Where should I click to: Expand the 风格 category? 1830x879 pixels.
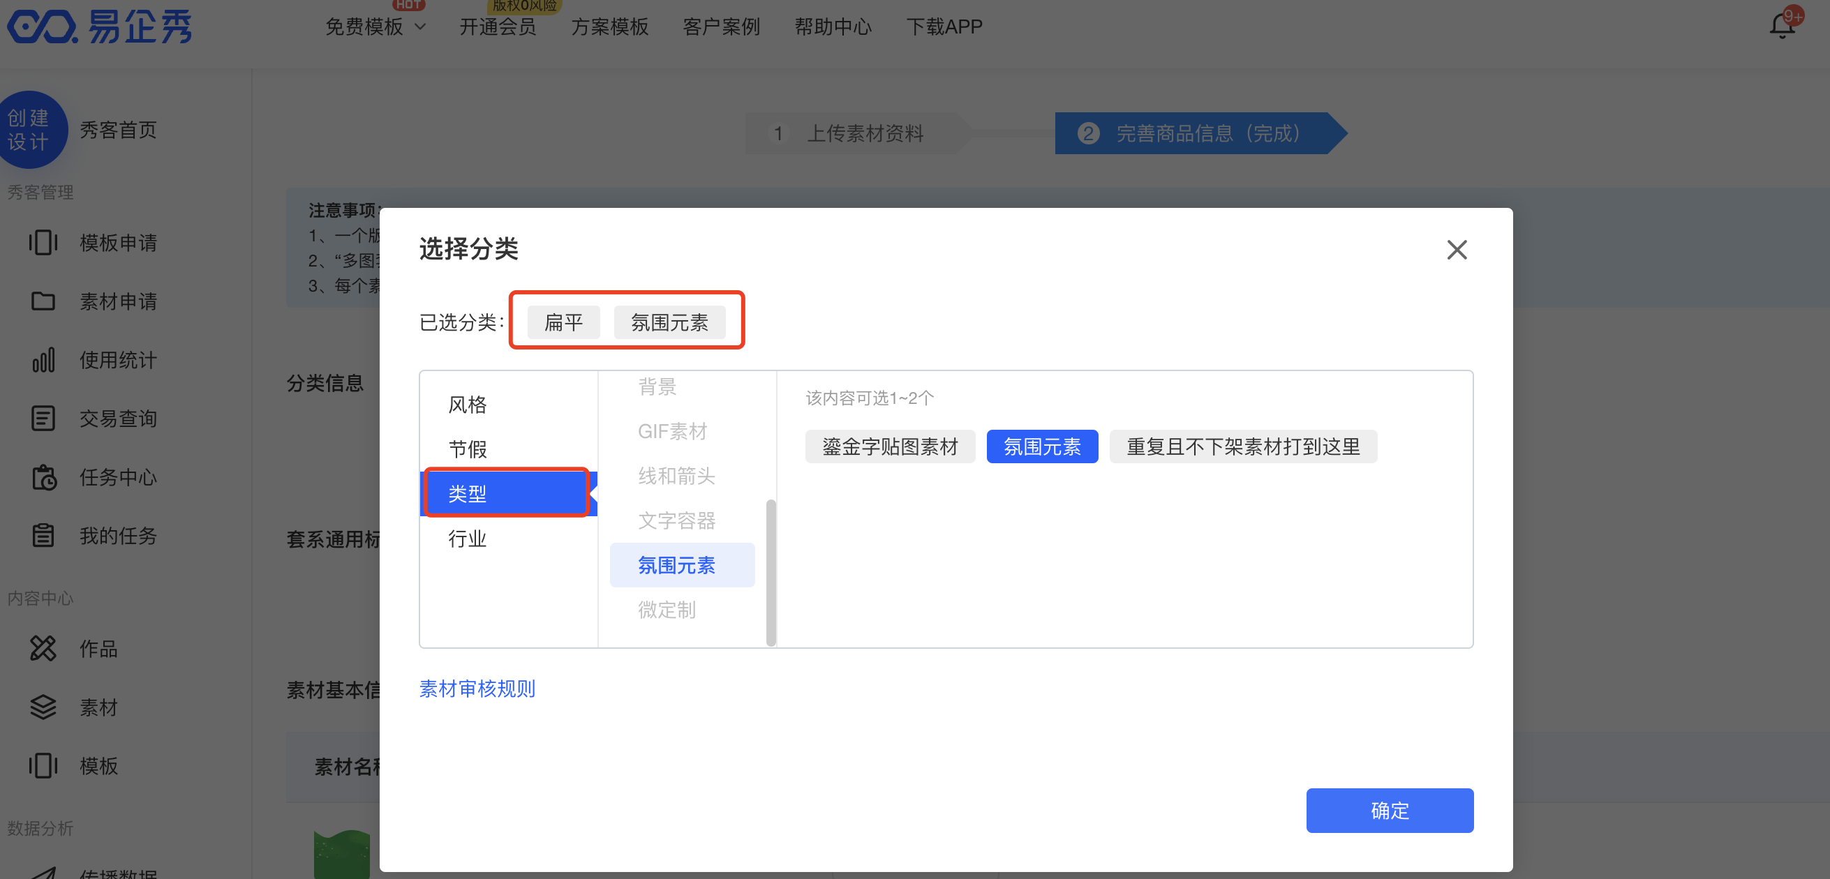point(467,405)
